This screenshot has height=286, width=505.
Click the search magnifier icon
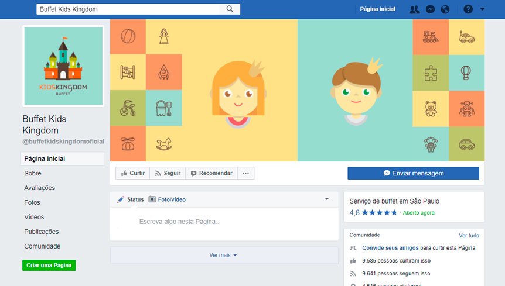(x=230, y=9)
